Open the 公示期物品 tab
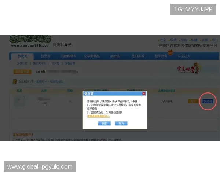The width and height of the screenshot is (220, 176). (x=92, y=56)
